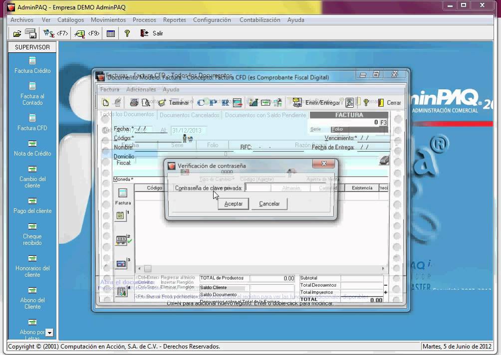Click the Emitir/Entregar toolbar button

point(316,103)
